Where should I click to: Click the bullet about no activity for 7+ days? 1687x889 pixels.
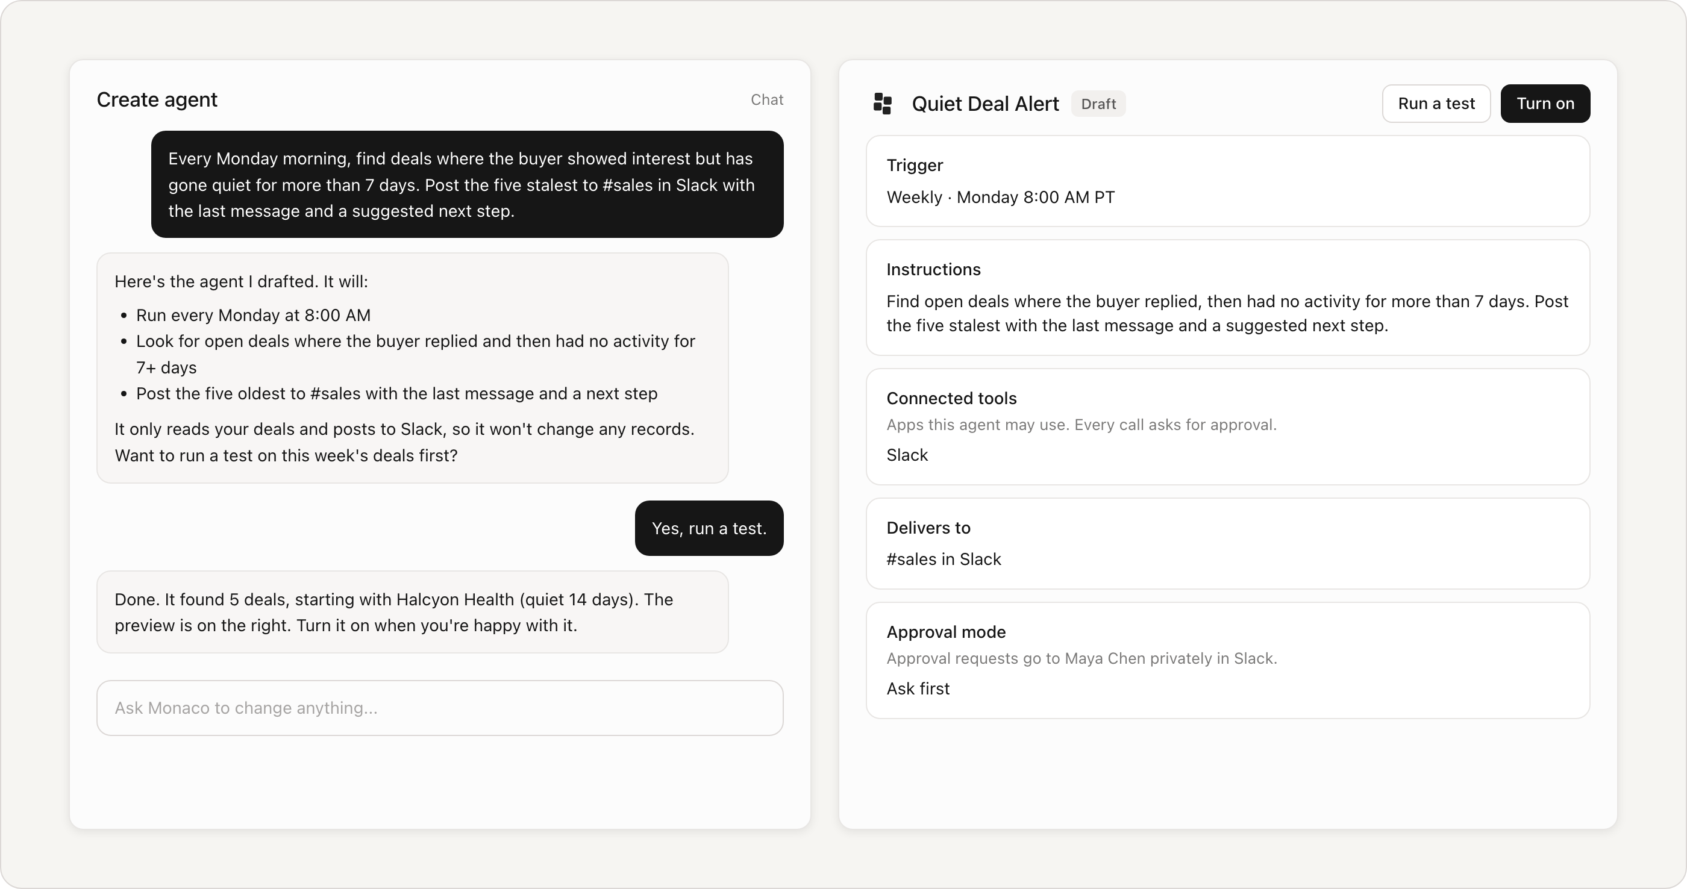416,354
